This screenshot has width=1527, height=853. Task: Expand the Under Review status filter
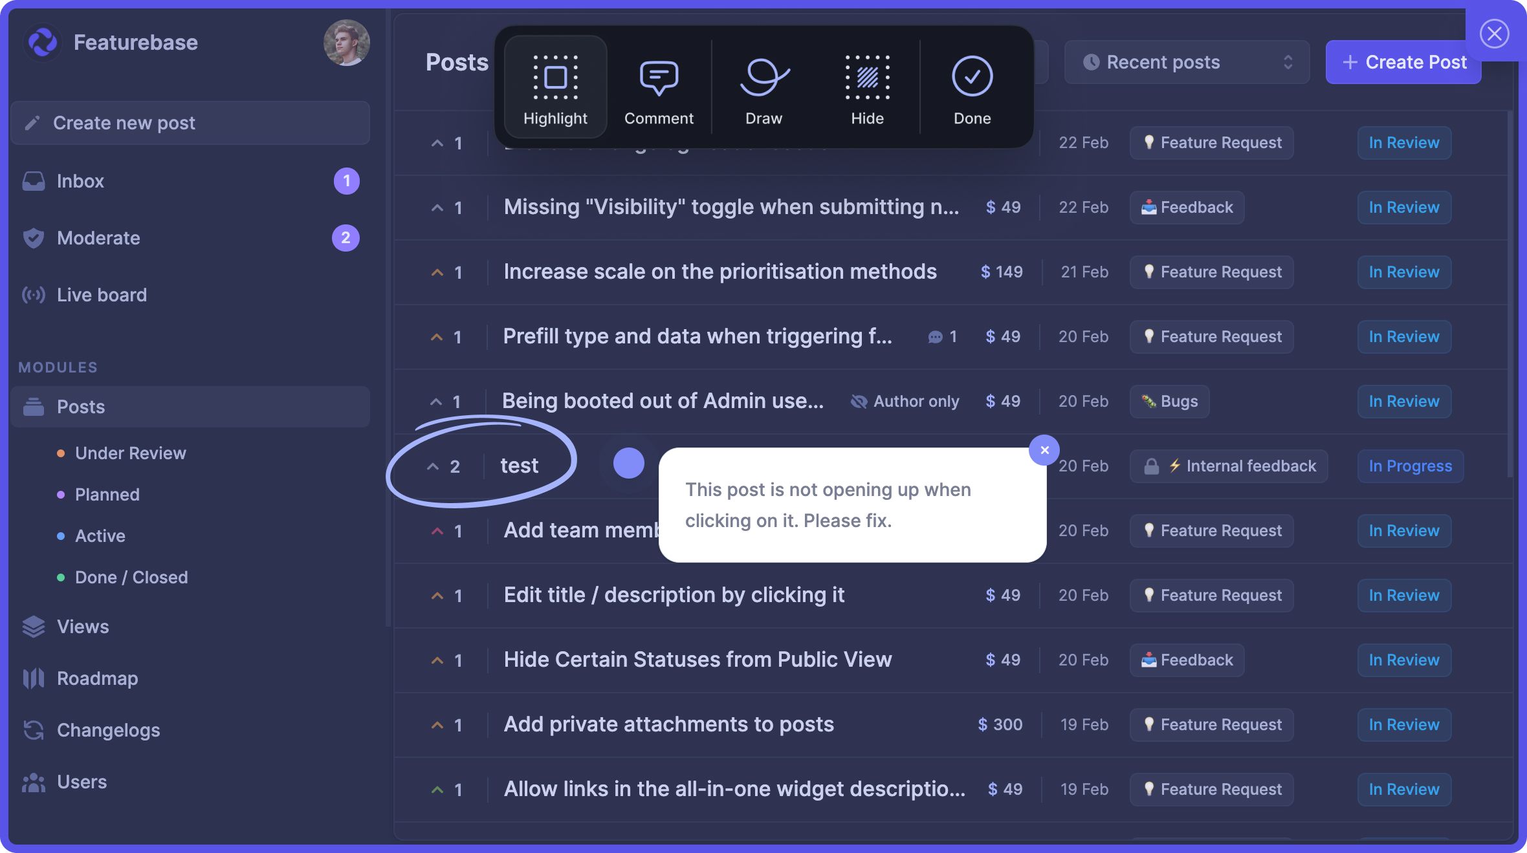[x=129, y=453]
